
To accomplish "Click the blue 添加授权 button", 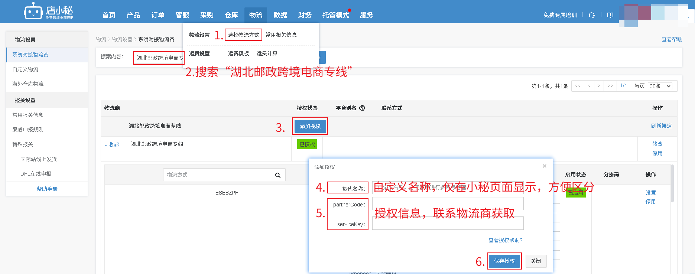I will pos(310,126).
